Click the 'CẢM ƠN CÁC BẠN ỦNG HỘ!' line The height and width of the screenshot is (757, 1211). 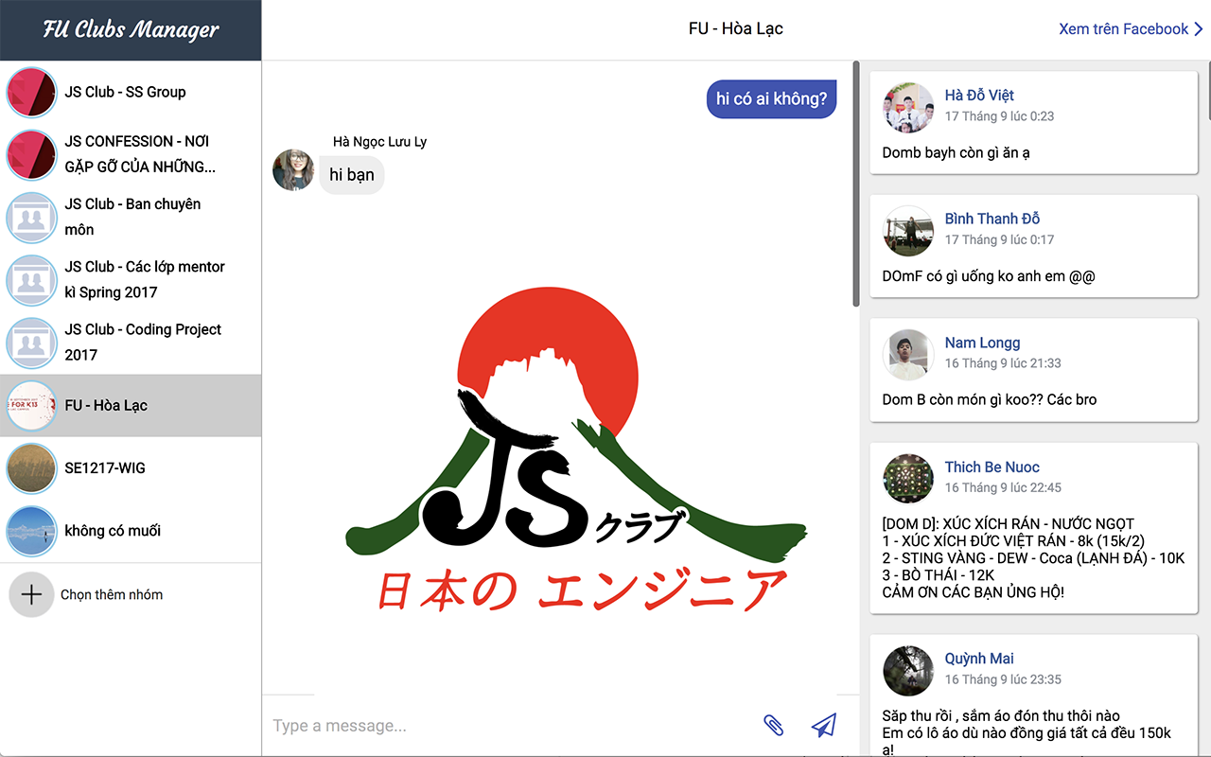[973, 592]
